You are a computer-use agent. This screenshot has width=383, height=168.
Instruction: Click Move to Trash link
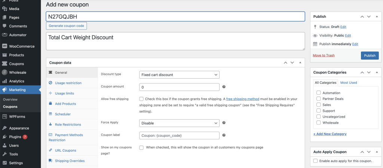(x=324, y=56)
